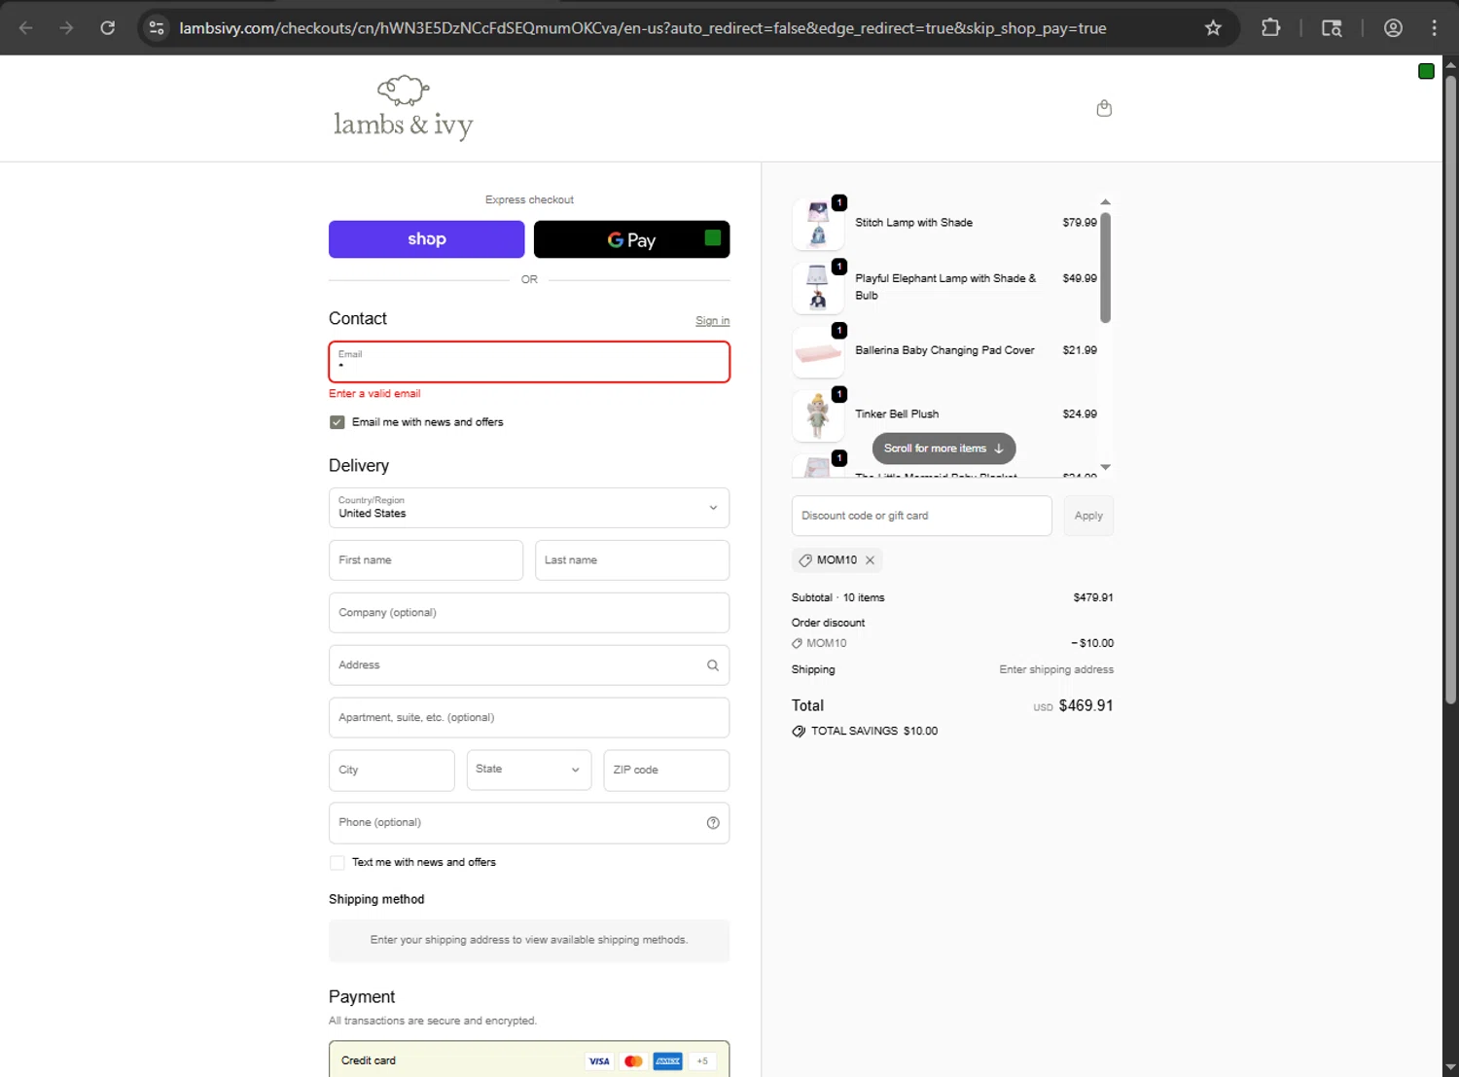Click the order items list scrollbar
The height and width of the screenshot is (1077, 1459).
click(1105, 268)
